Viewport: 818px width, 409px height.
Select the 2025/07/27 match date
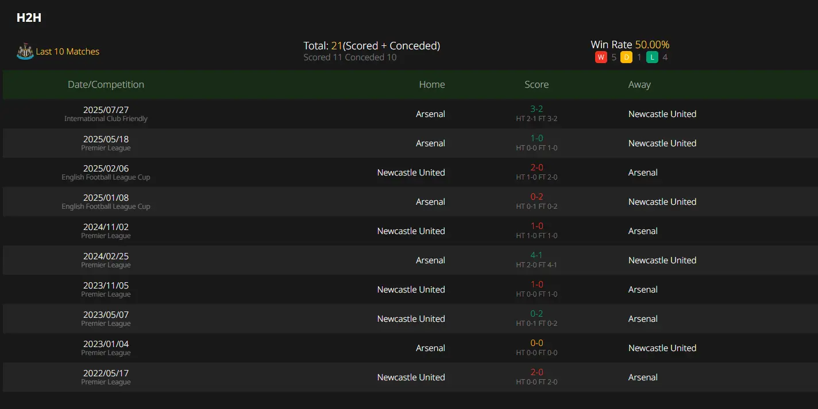[x=106, y=110]
